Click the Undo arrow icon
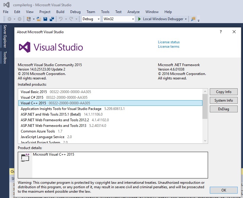This screenshot has width=243, height=198. (60, 19)
